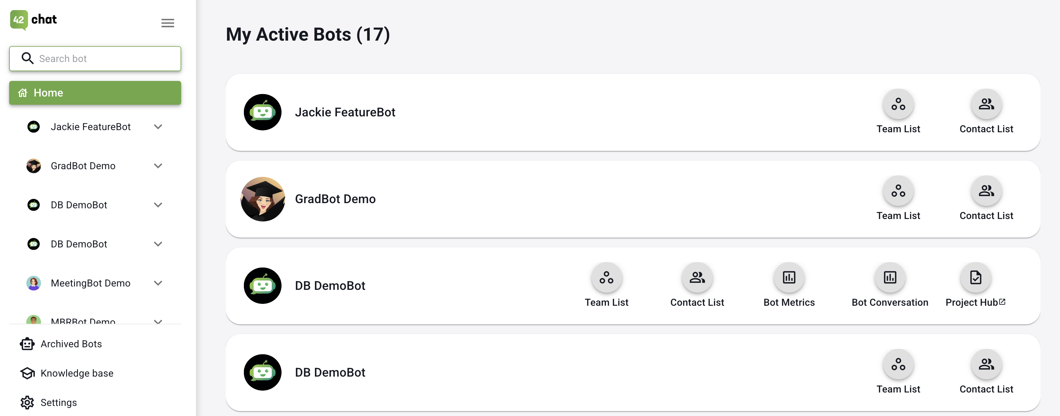Open Bot Conversation for DB DemoBot

click(x=890, y=278)
